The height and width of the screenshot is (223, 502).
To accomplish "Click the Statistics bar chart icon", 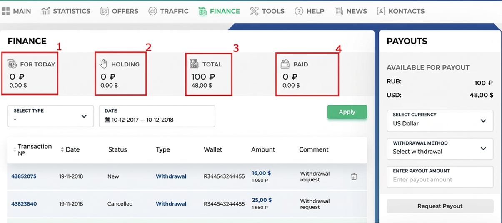I will 45,11.
